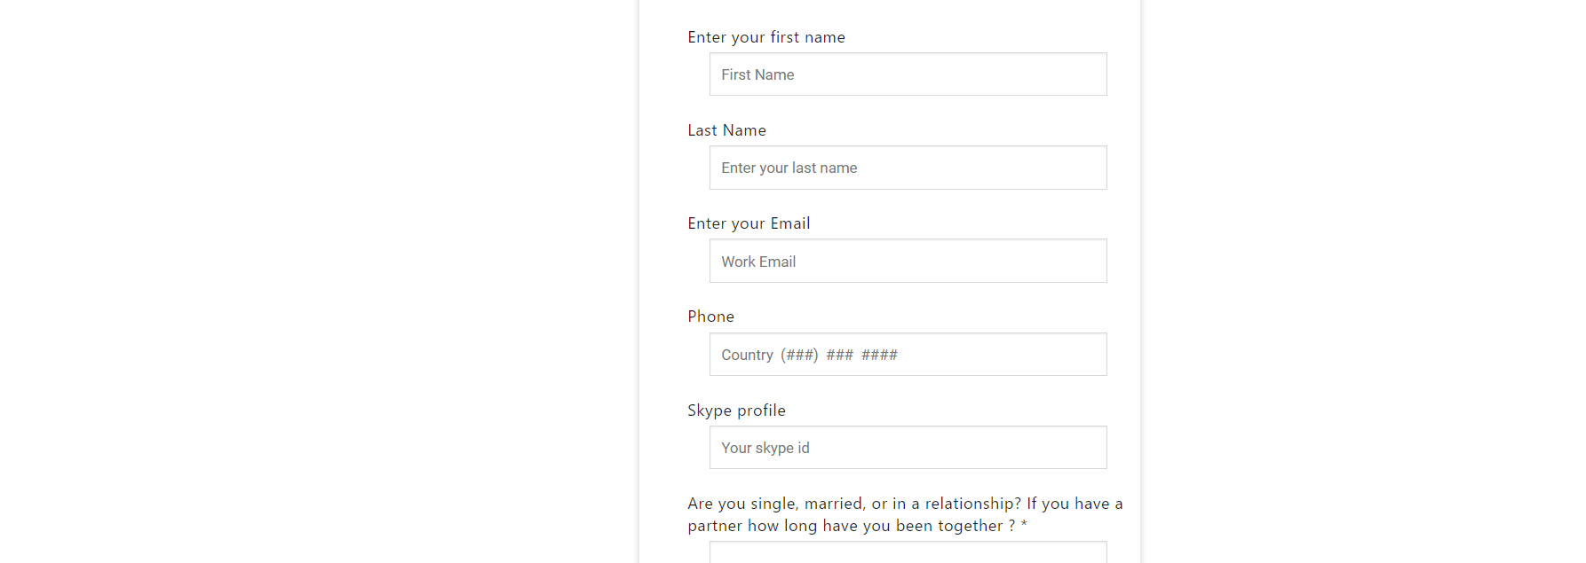Image resolution: width=1586 pixels, height=563 pixels.
Task: Click the 'Phone' label above the field
Action: tap(710, 317)
